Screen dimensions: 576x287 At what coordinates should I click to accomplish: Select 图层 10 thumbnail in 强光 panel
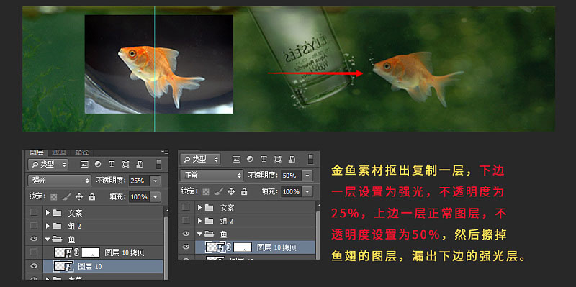[63, 266]
